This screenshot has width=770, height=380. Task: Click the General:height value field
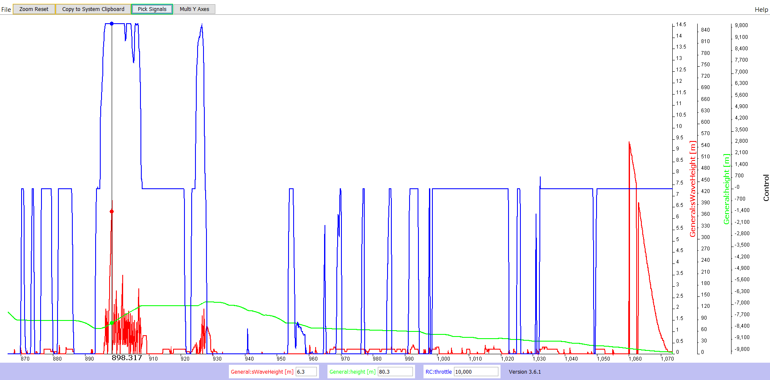click(x=395, y=372)
